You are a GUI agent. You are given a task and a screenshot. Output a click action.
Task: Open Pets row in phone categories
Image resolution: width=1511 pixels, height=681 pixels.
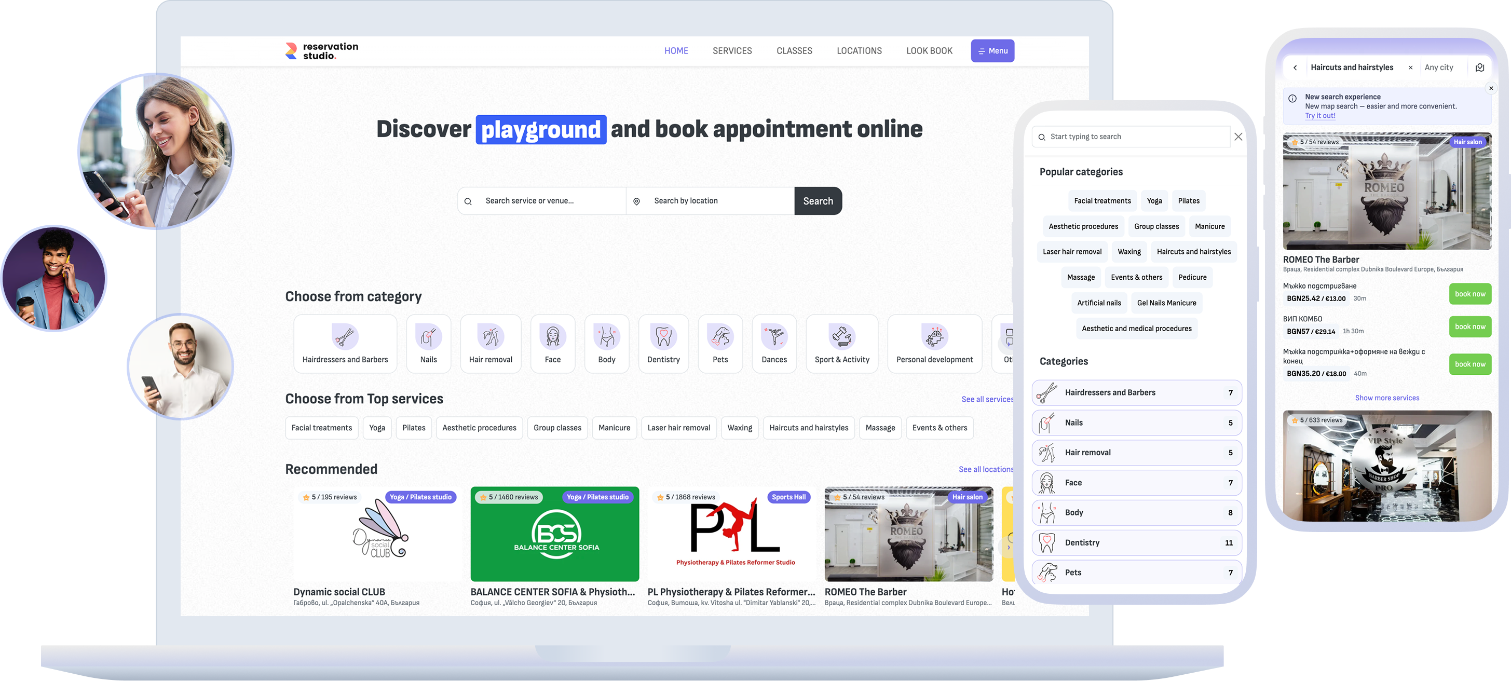point(1136,573)
